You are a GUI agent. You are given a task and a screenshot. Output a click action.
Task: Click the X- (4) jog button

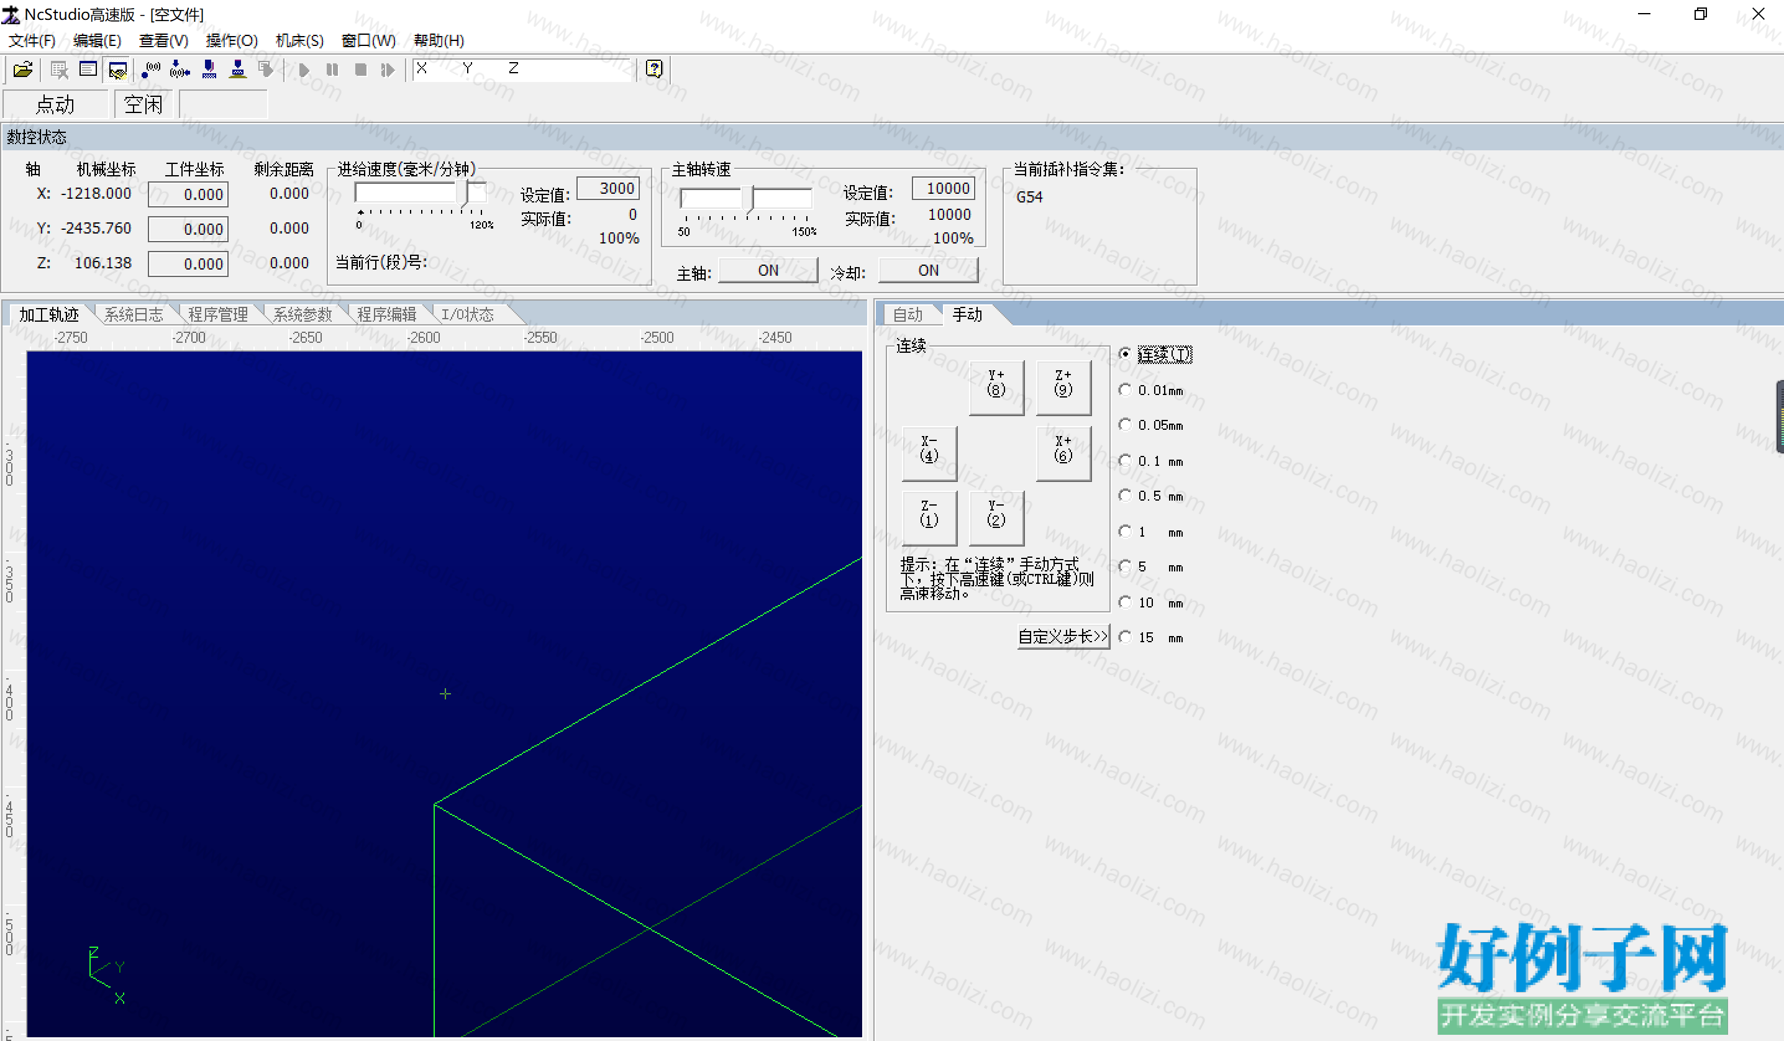point(929,453)
